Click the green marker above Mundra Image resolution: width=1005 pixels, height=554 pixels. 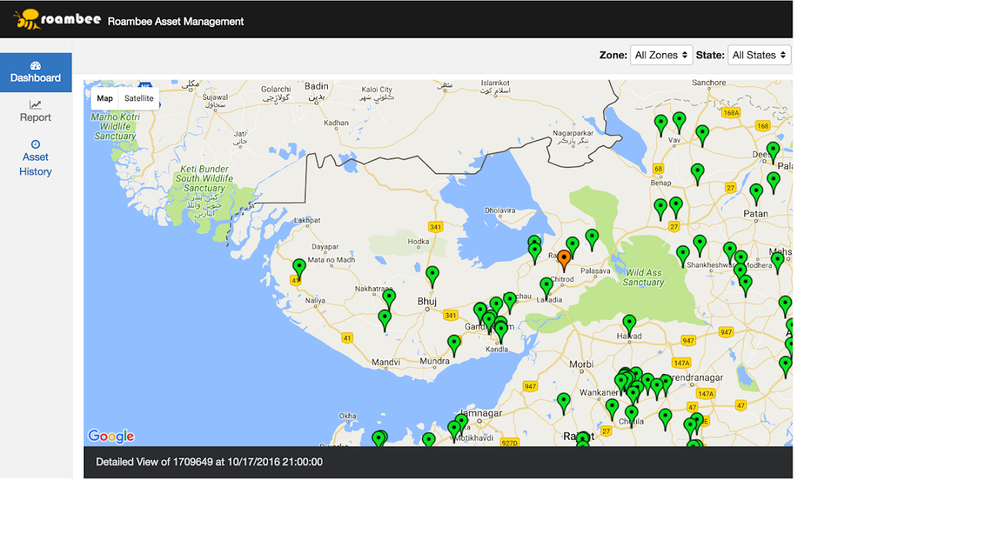(x=454, y=343)
